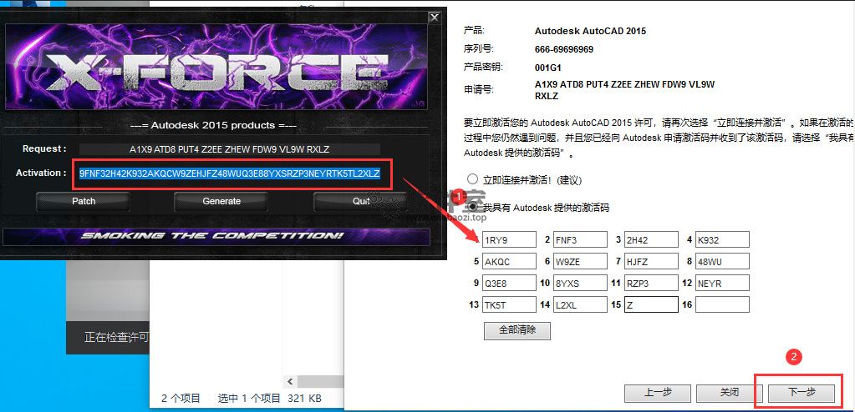
Task: Click activation code box 1 containing 1RY9
Action: pos(509,239)
